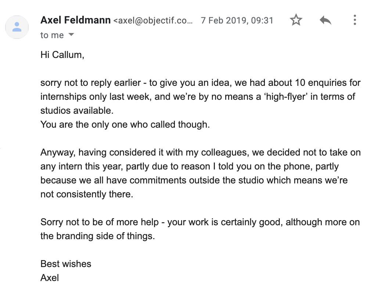Click the reply arrow icon

[325, 20]
